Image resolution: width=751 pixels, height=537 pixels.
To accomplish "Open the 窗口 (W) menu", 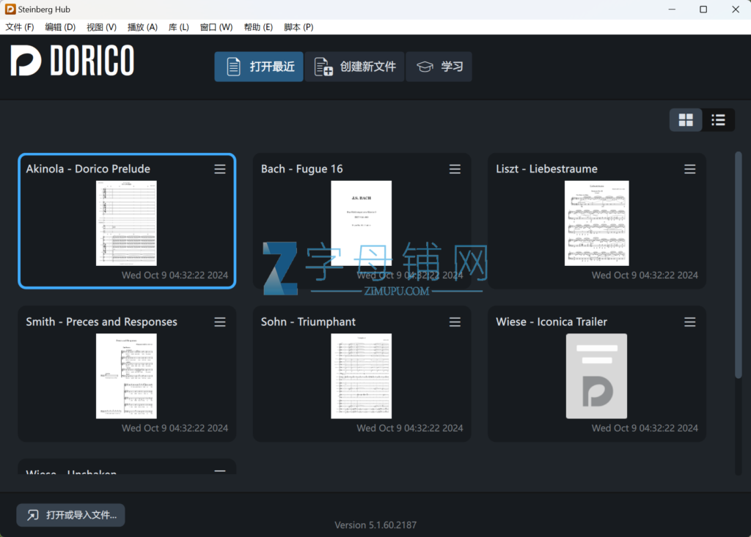I will (x=216, y=27).
